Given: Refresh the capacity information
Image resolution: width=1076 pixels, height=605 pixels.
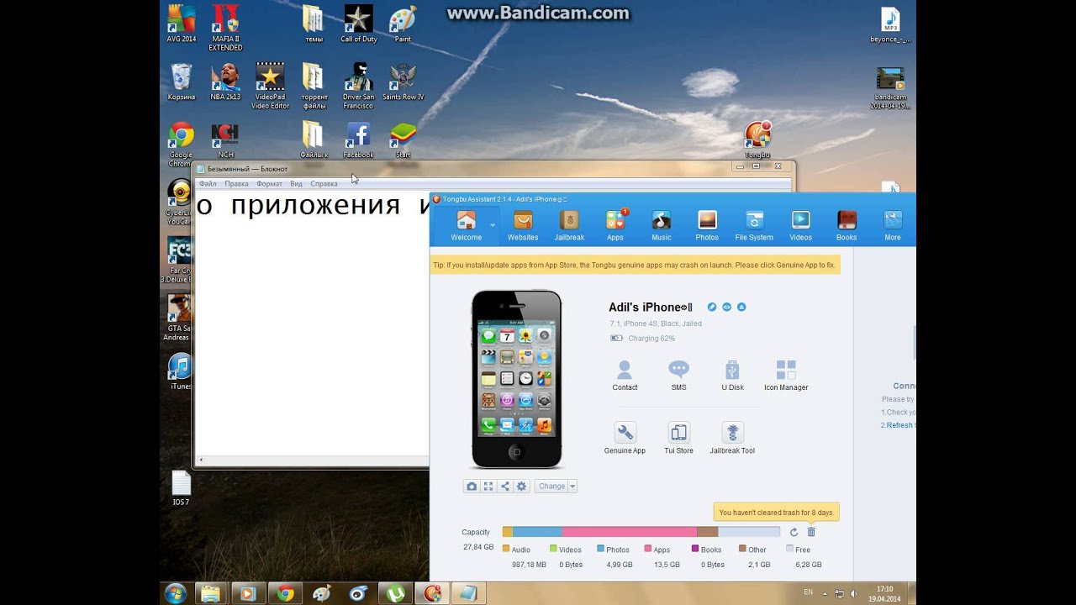Looking at the screenshot, I should tap(794, 532).
